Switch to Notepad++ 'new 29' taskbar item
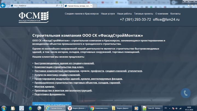 pos(152,108)
